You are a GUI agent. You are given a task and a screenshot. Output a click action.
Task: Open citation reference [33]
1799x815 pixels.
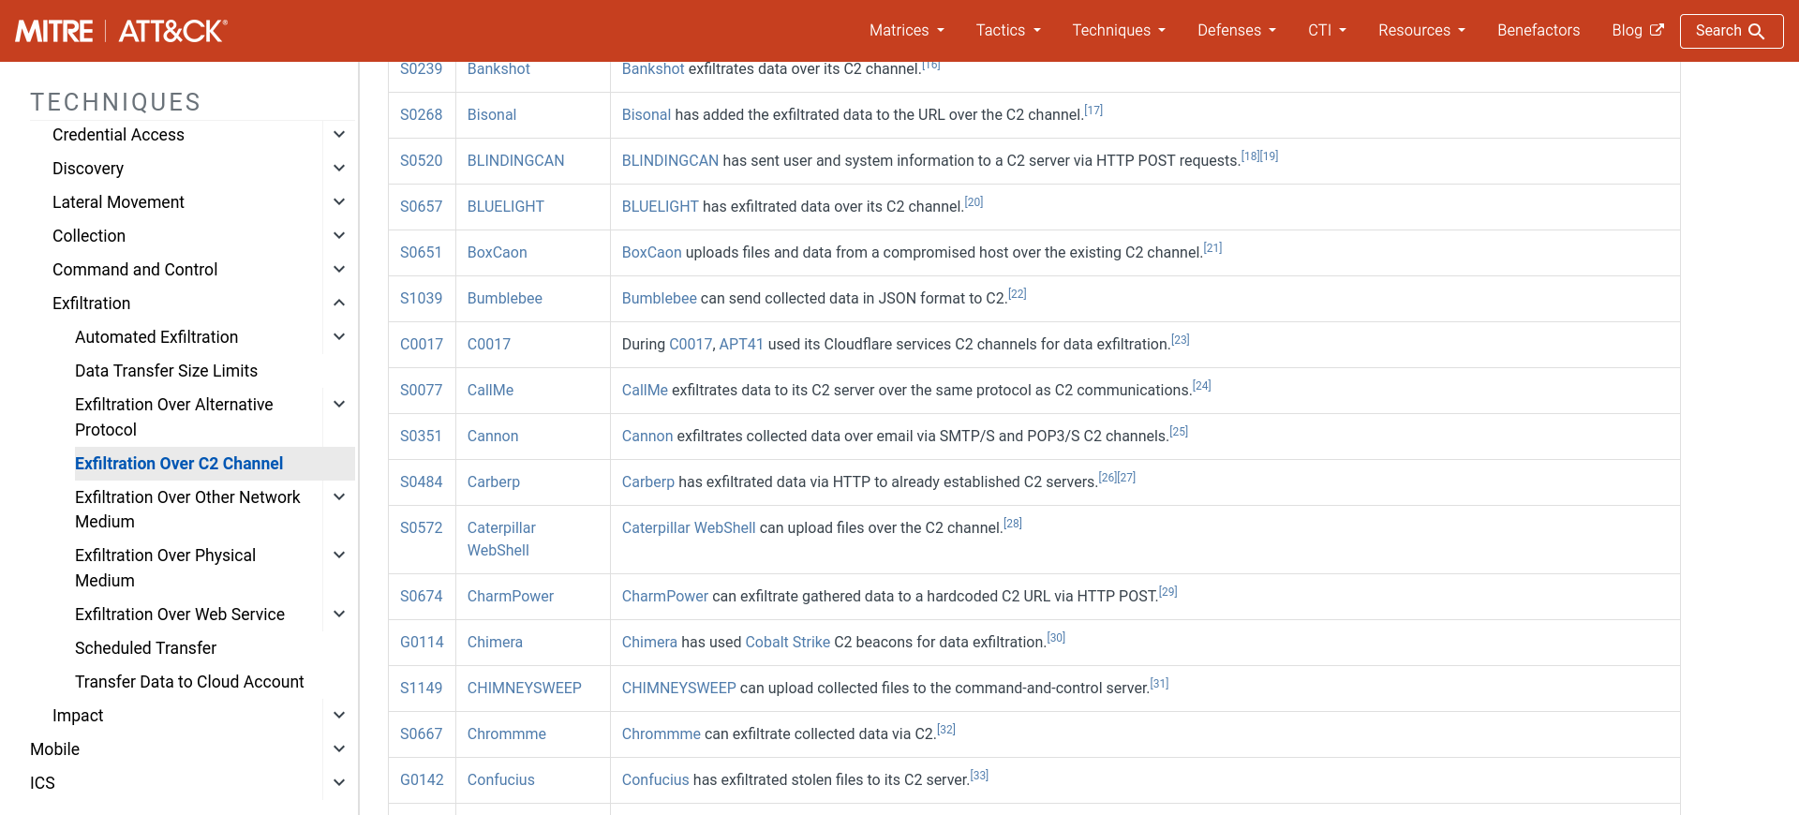[979, 776]
